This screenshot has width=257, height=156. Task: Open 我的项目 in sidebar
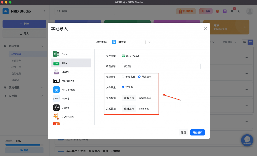click(x=16, y=54)
